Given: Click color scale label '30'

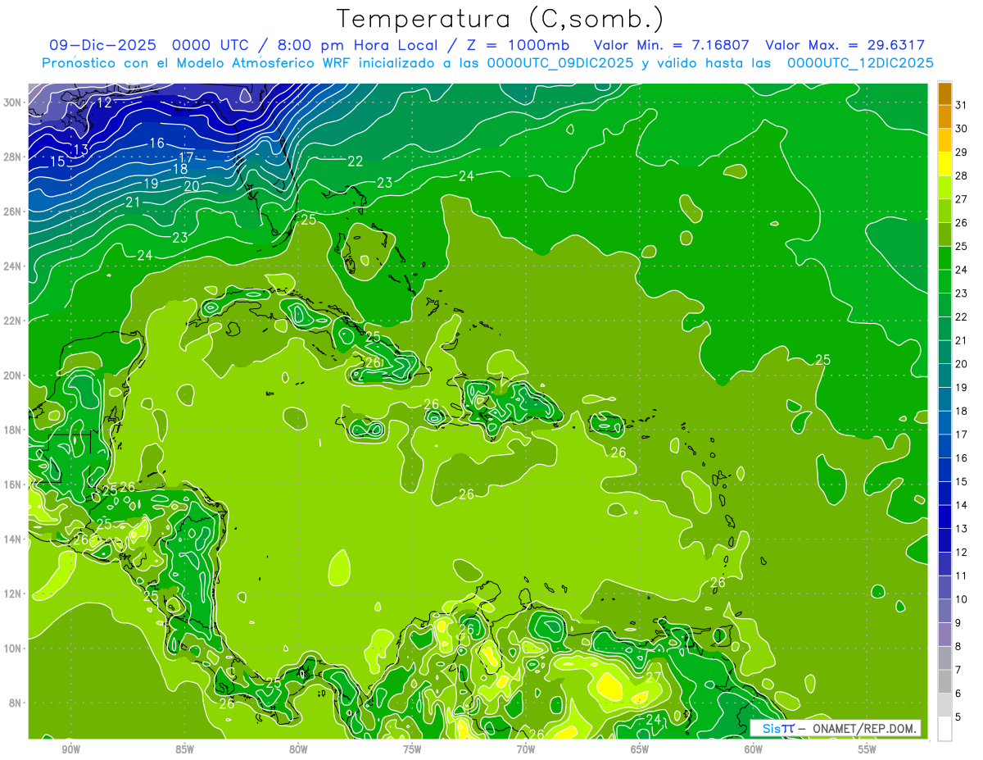Looking at the screenshot, I should [962, 128].
